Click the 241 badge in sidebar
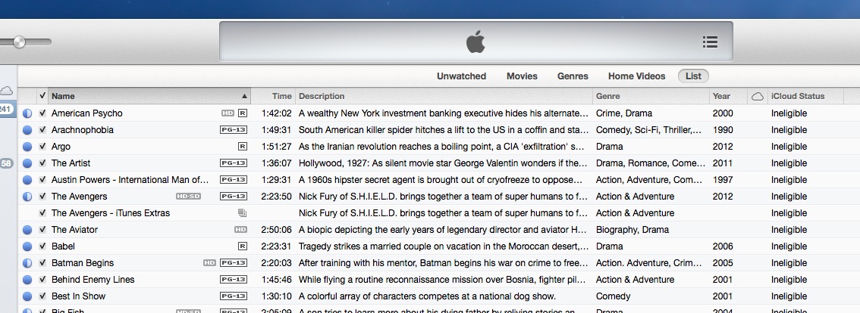The width and height of the screenshot is (860, 313). point(5,109)
